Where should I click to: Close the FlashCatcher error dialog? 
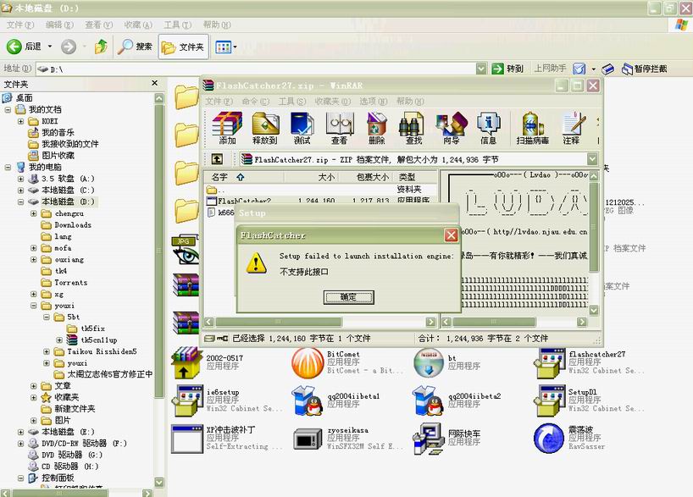click(451, 235)
